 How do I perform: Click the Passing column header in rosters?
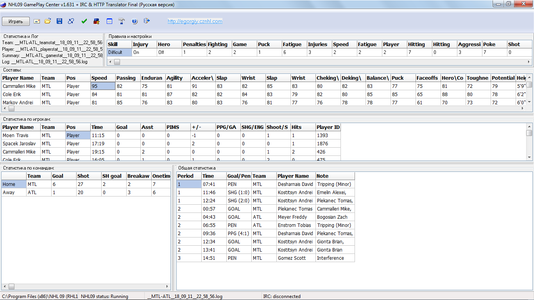[x=128, y=78]
